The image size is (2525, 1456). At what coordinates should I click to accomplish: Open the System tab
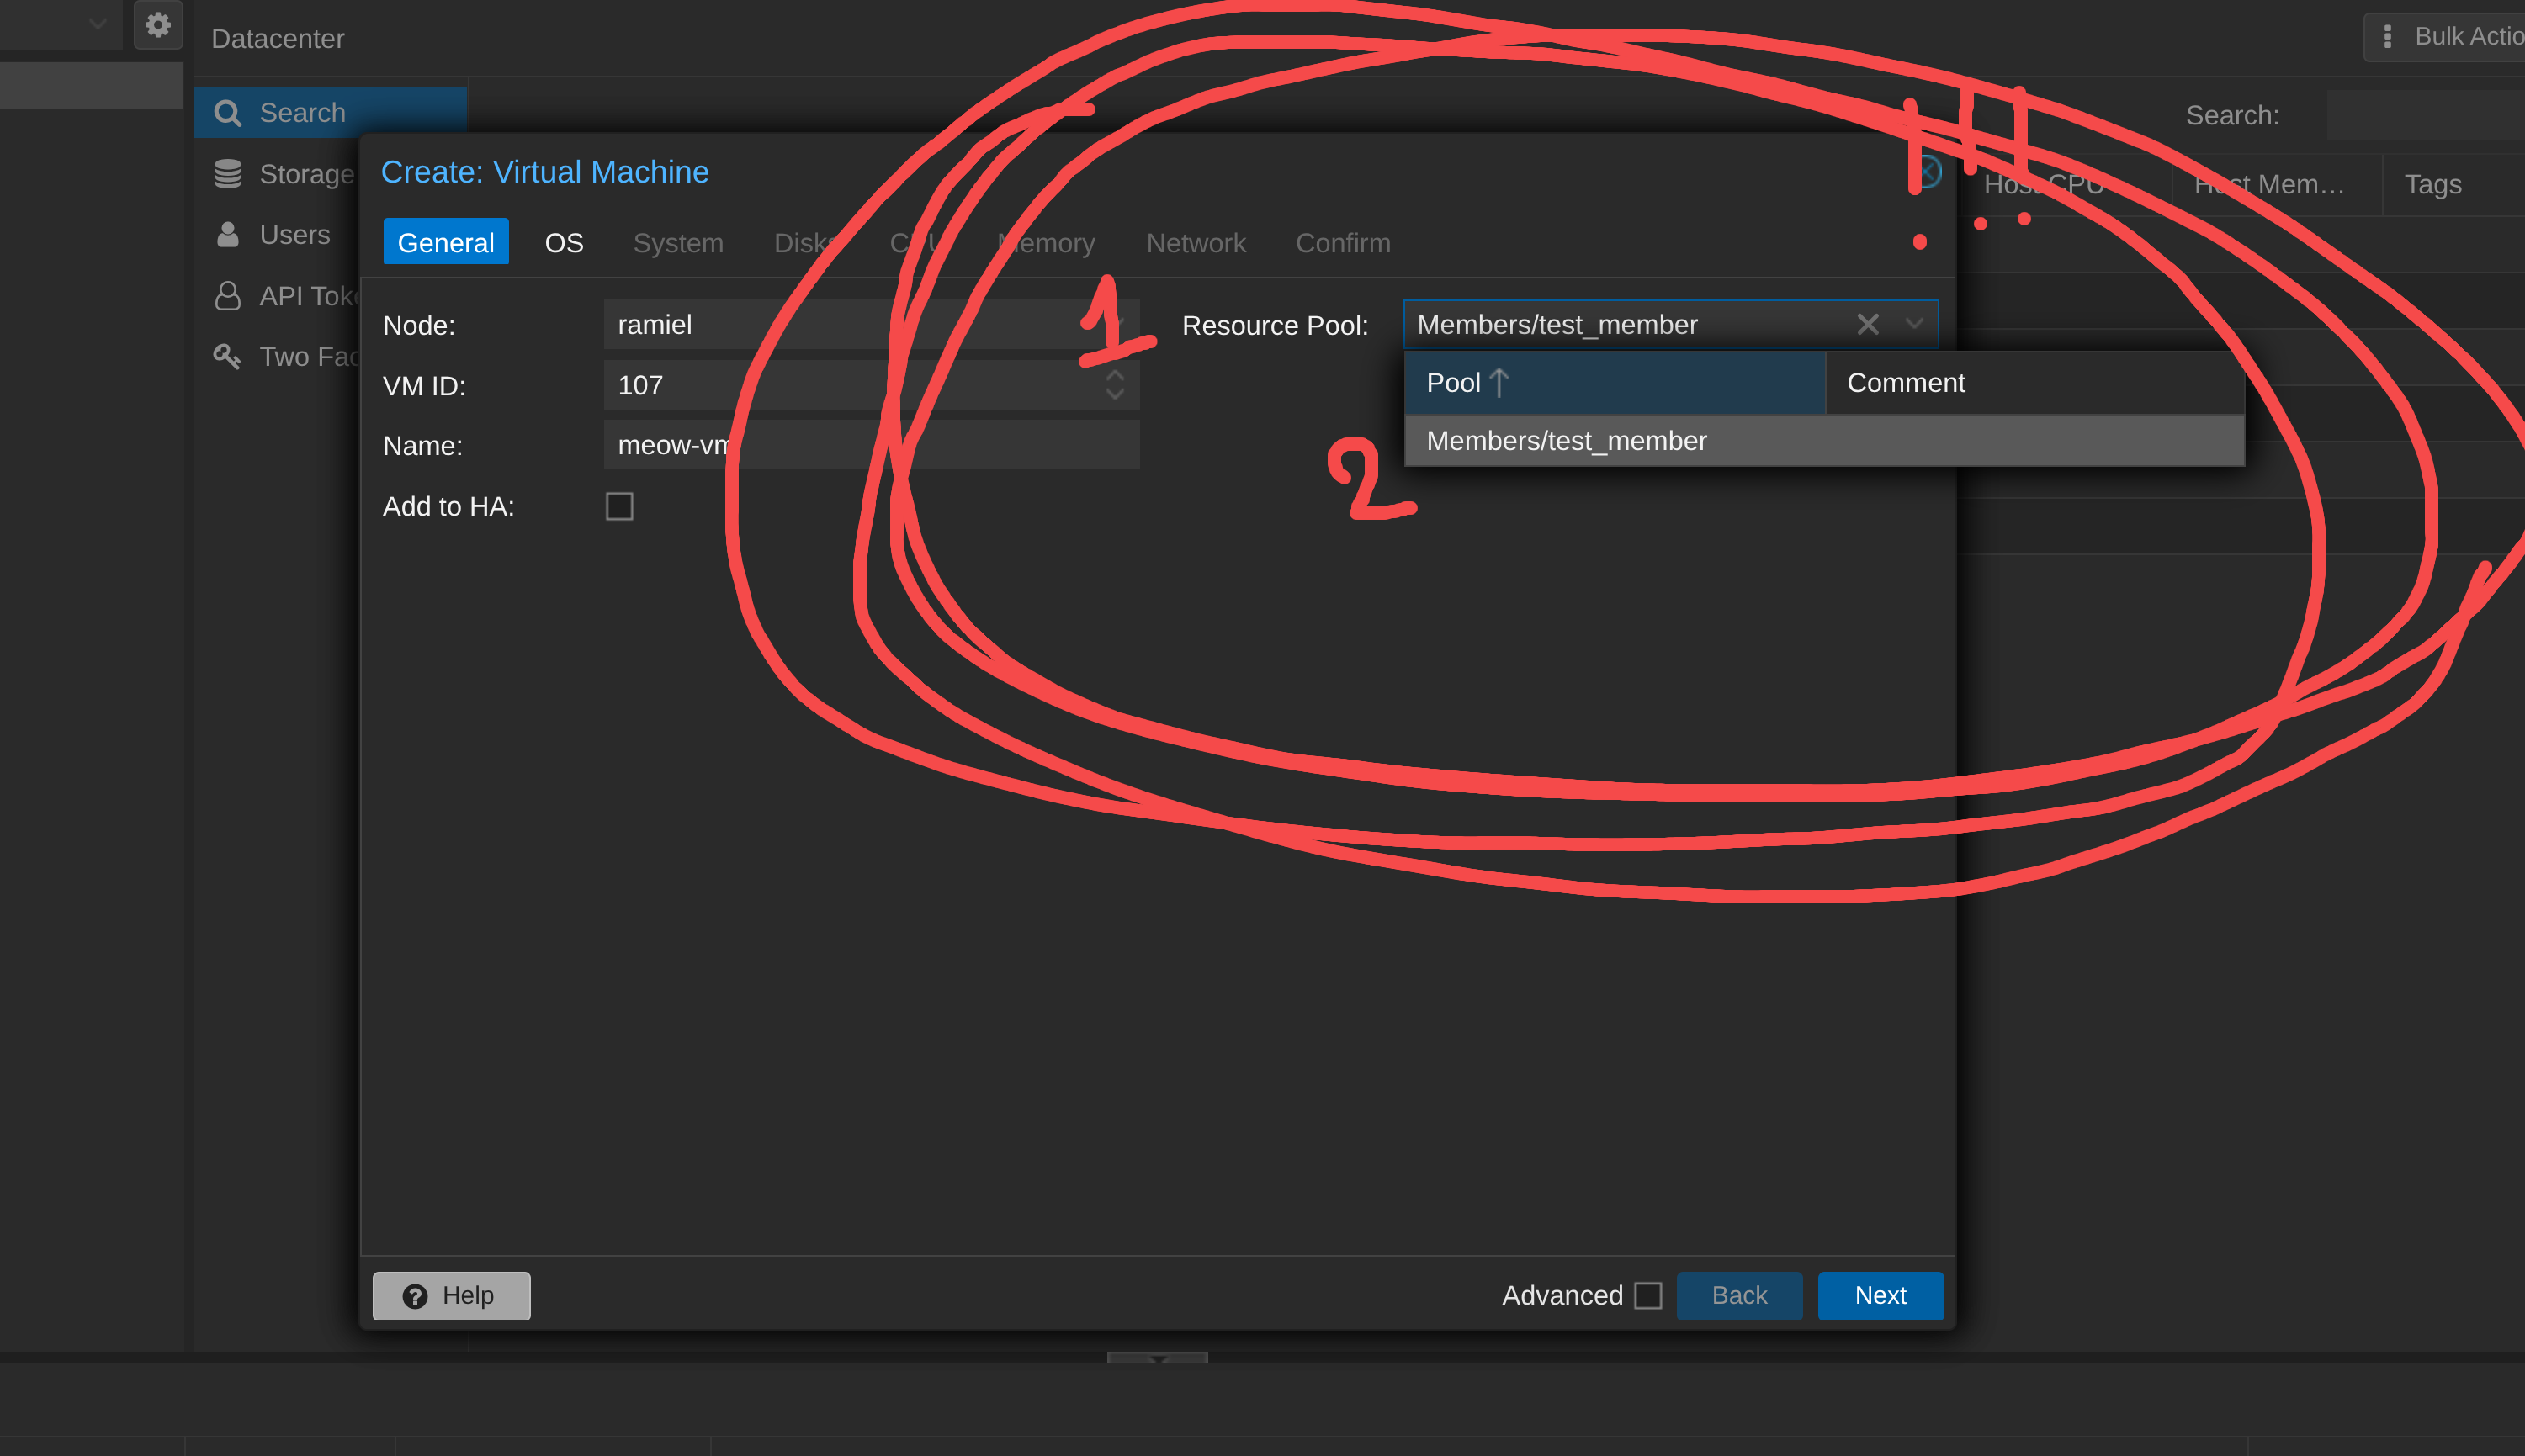[678, 242]
